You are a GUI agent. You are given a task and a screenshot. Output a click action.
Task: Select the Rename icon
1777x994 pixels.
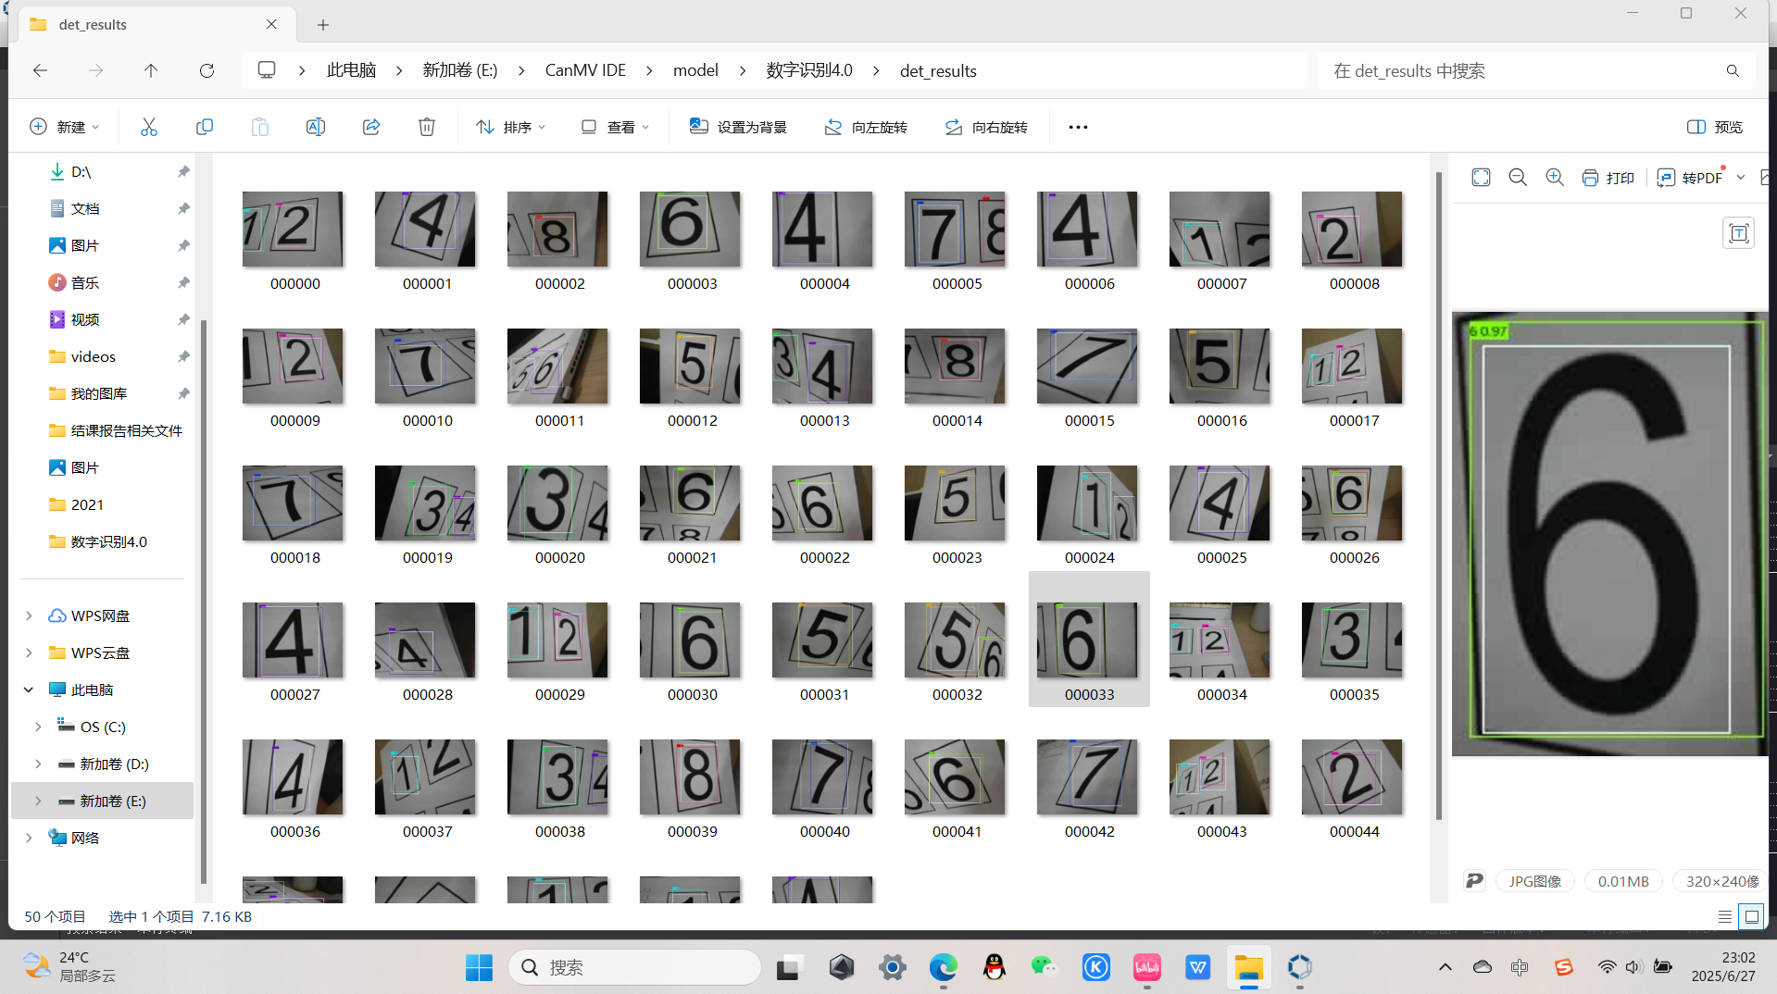(315, 127)
